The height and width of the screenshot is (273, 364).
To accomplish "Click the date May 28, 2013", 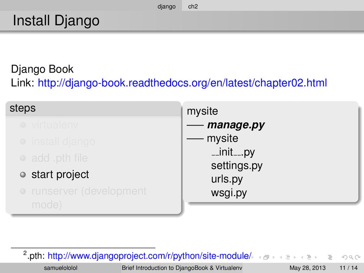I will tap(307, 268).
